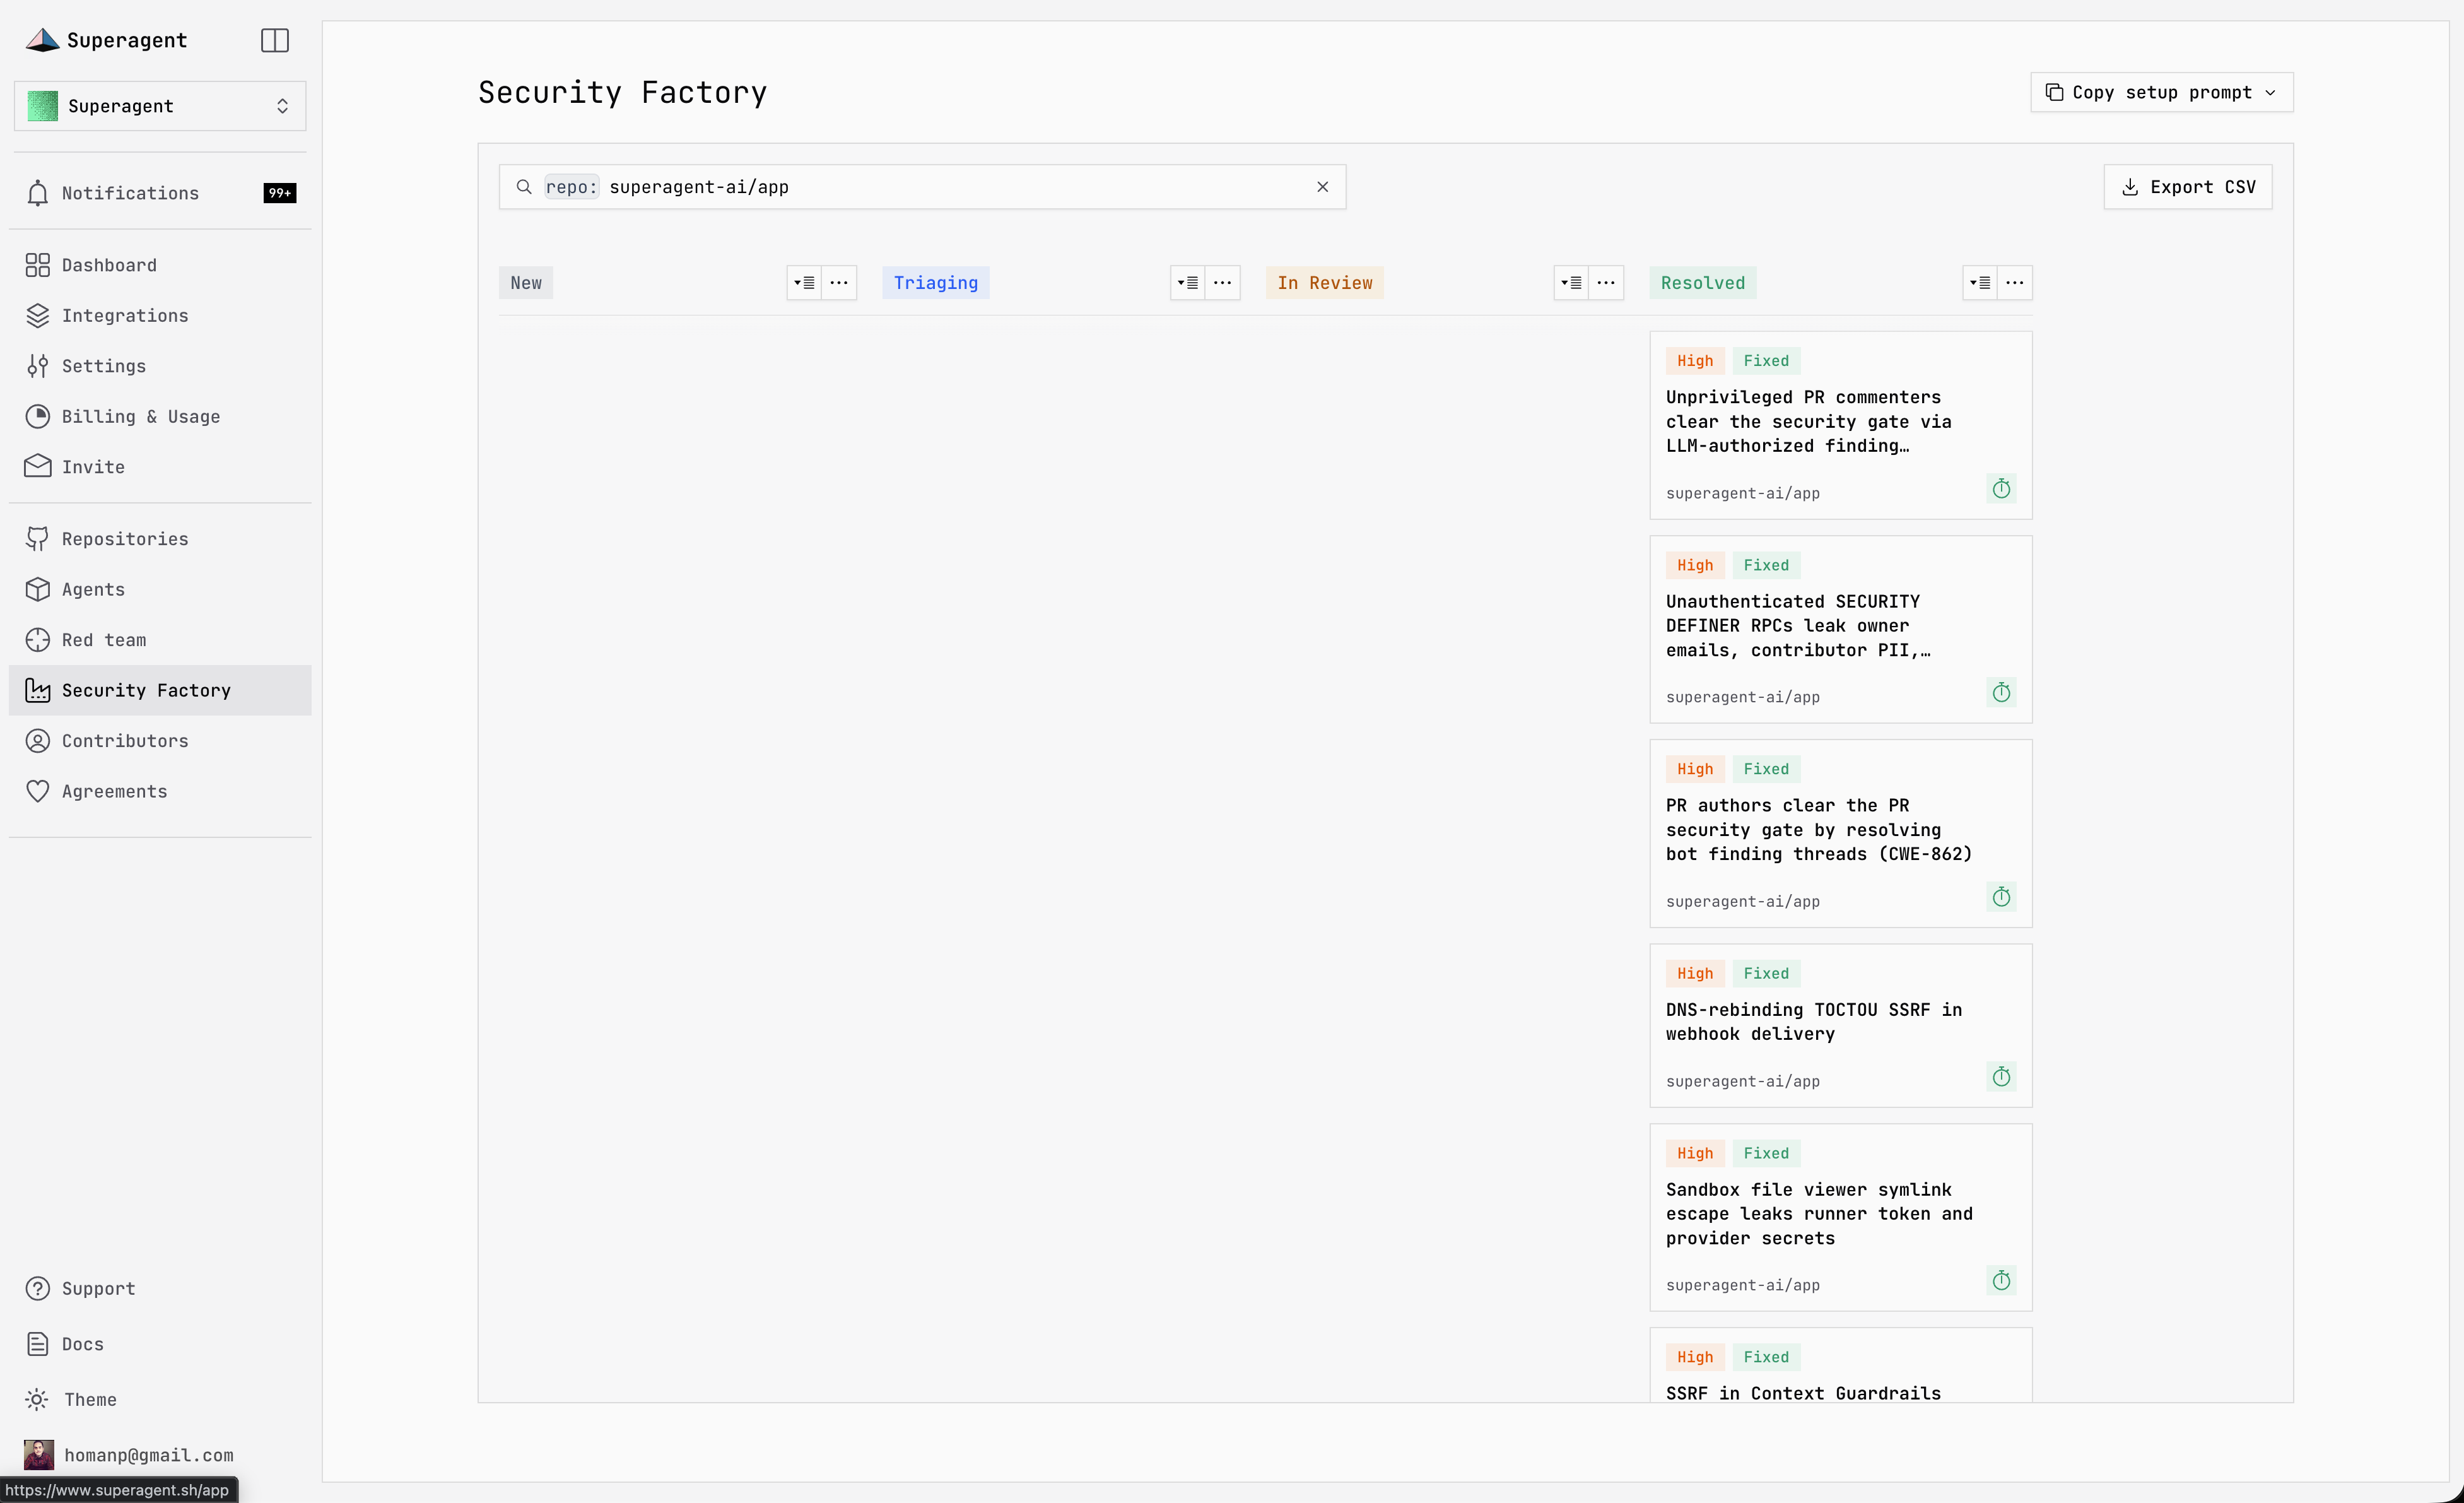
Task: Open Billing & Usage
Action: [160, 416]
